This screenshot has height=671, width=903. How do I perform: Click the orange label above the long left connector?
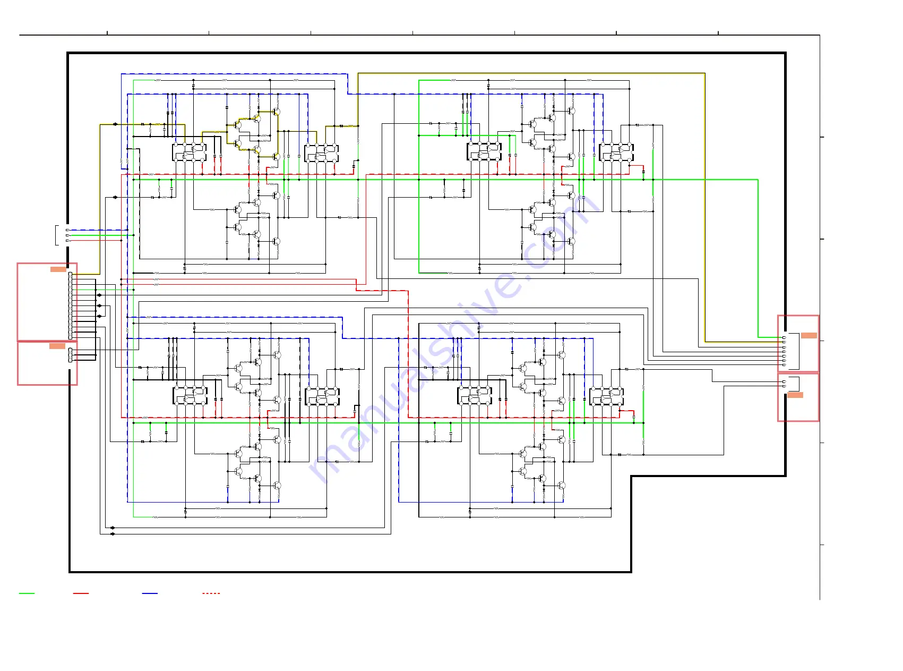[x=58, y=269]
